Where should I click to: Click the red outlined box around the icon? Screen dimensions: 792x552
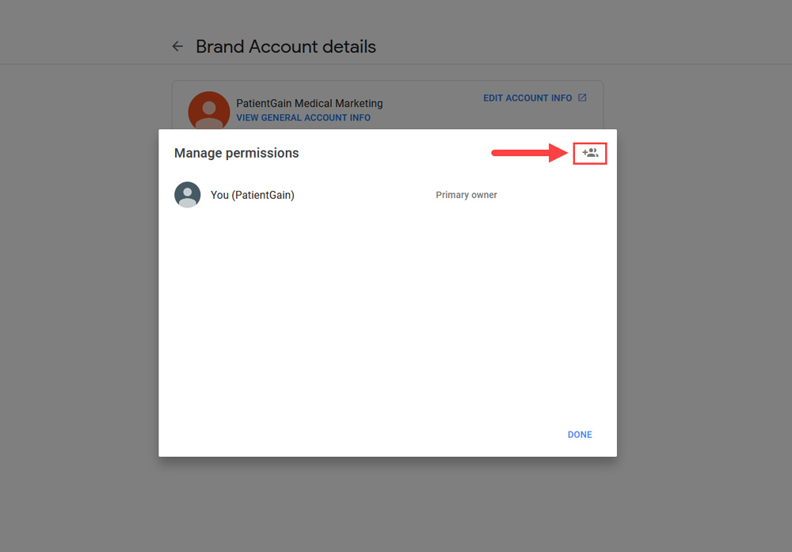pyautogui.click(x=589, y=153)
